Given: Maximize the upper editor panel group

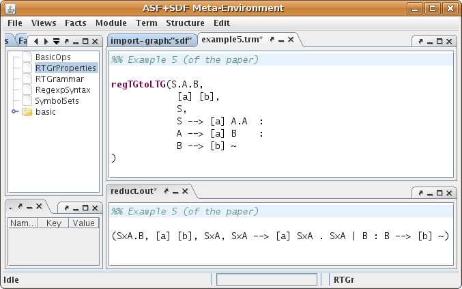Looking at the screenshot, I should point(439,42).
